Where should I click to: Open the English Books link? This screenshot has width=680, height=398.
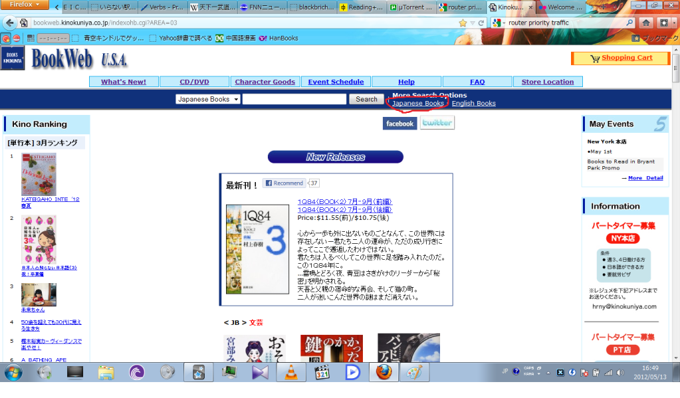(473, 104)
